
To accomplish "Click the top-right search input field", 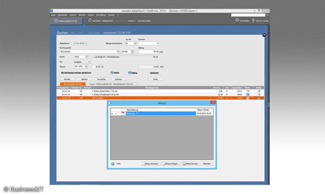I will point(248,15).
